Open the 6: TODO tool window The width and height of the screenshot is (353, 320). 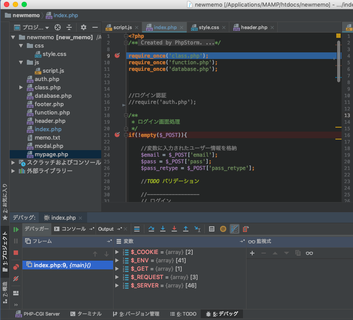pos(183,314)
